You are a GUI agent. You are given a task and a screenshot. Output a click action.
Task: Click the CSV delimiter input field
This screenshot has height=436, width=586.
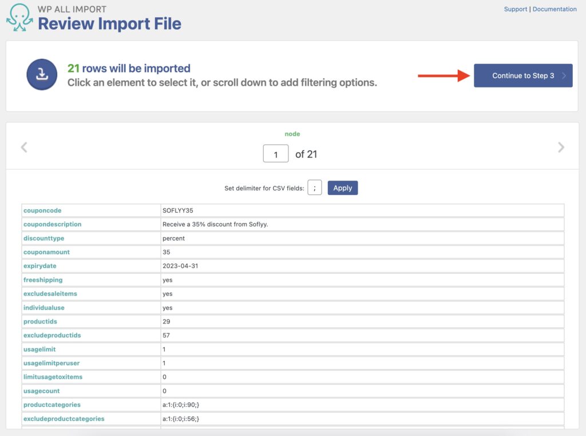click(315, 187)
